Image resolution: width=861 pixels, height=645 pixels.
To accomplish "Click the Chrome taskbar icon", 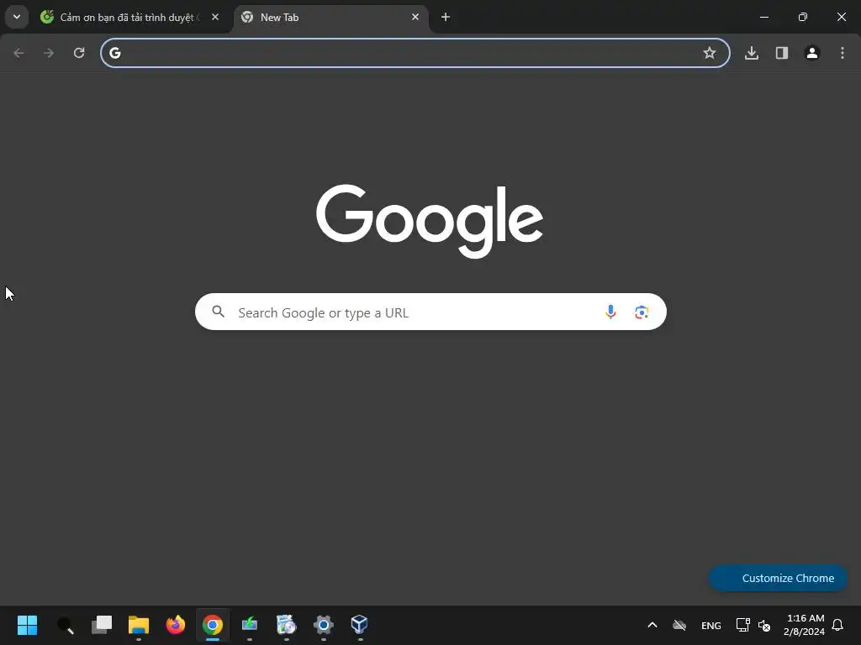I will tap(213, 625).
